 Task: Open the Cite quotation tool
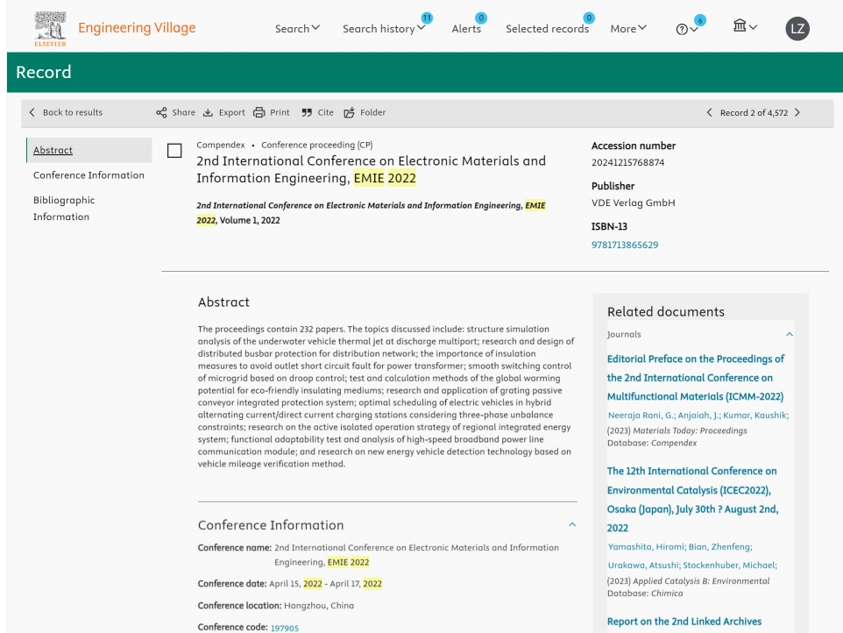[306, 112]
